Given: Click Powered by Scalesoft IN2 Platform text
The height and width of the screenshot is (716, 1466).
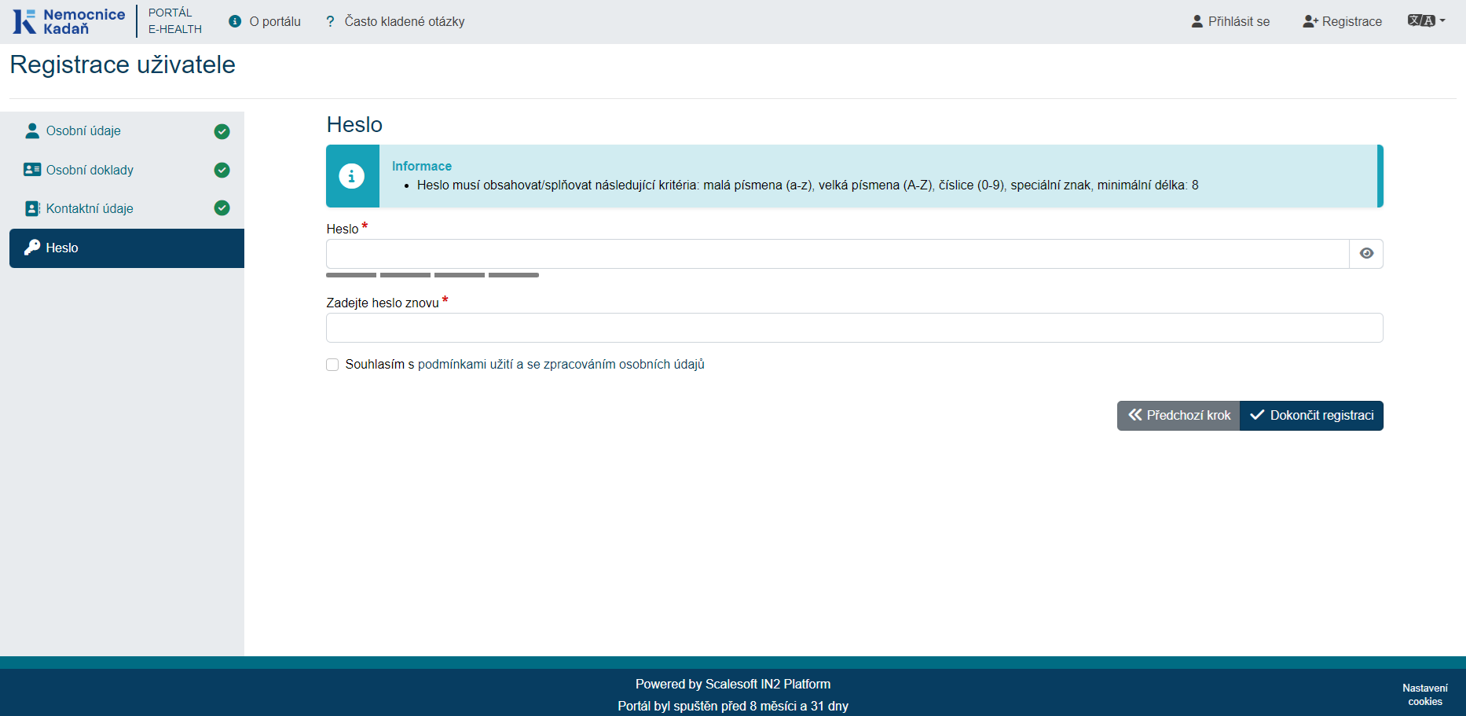Looking at the screenshot, I should 733,685.
